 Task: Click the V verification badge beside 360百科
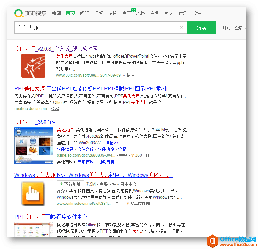(132, 155)
